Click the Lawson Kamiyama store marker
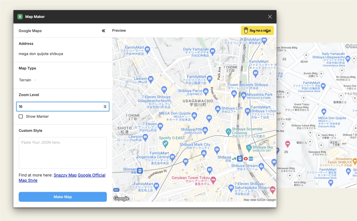Image resolution: width=357 pixels, height=221 pixels. (151, 79)
